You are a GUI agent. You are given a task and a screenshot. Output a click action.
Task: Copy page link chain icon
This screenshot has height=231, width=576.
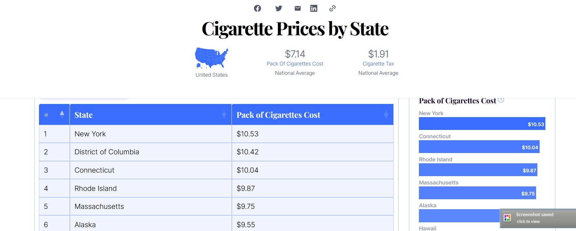click(333, 8)
